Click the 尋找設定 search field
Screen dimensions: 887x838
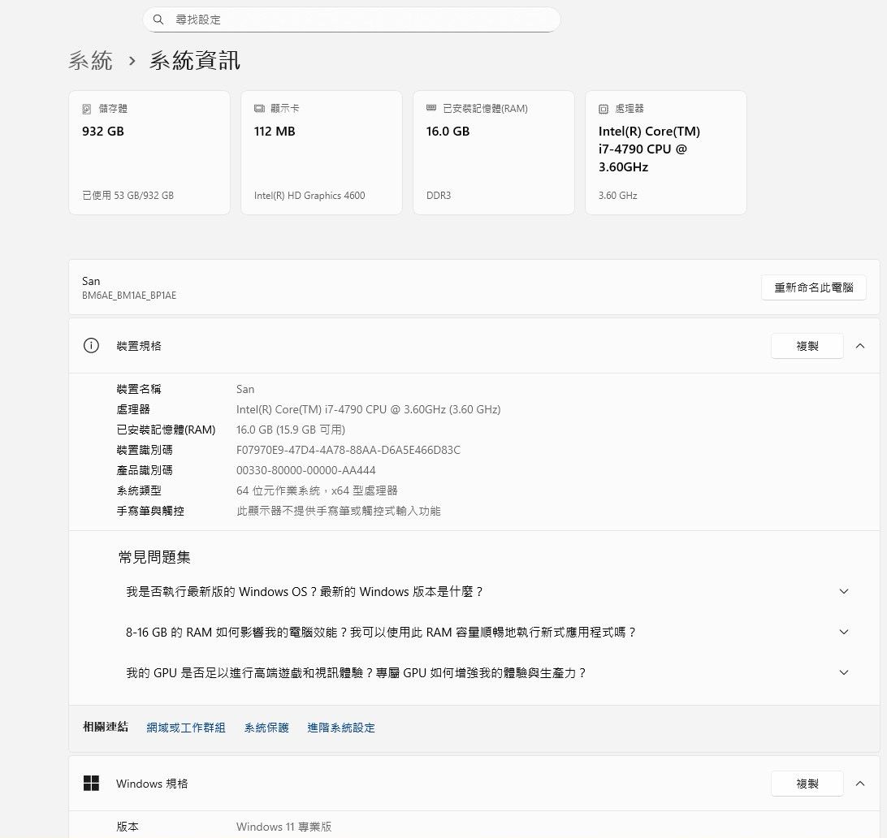coord(357,19)
